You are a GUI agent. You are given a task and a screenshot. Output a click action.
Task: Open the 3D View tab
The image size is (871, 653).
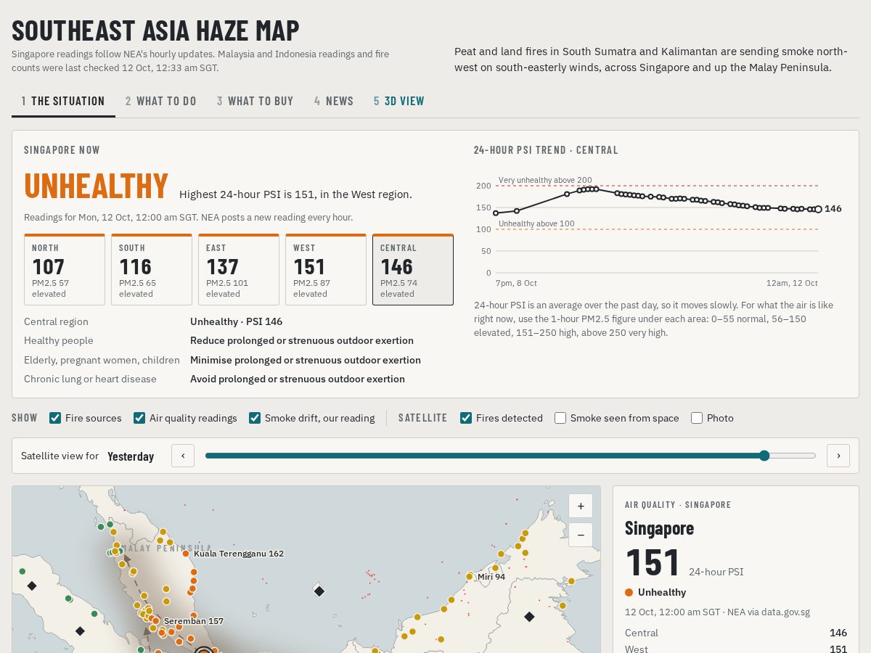(x=399, y=102)
